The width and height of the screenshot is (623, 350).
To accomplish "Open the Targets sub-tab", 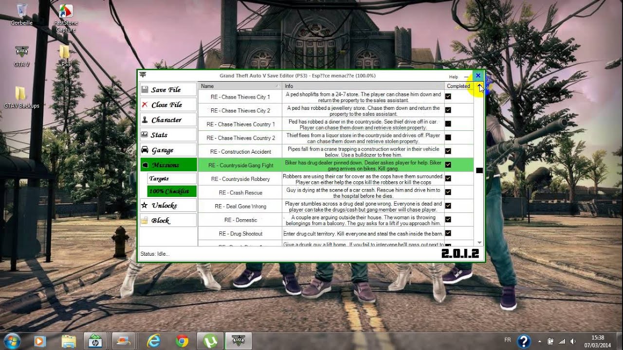I will (172, 178).
